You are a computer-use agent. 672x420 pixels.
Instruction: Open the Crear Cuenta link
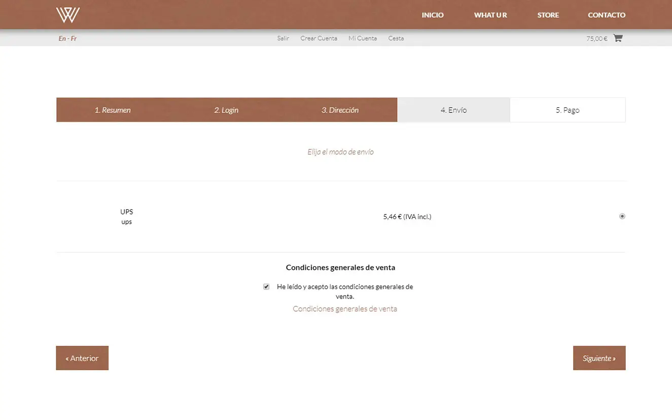pyautogui.click(x=319, y=38)
